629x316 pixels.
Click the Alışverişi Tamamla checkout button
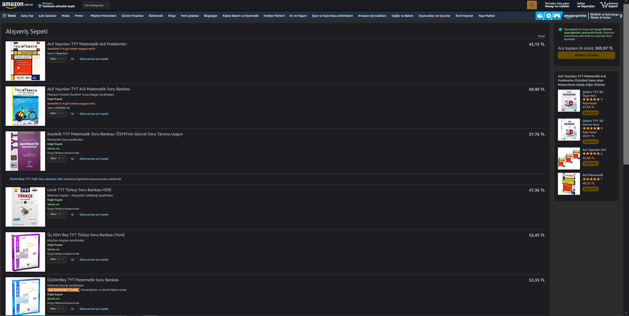[586, 55]
